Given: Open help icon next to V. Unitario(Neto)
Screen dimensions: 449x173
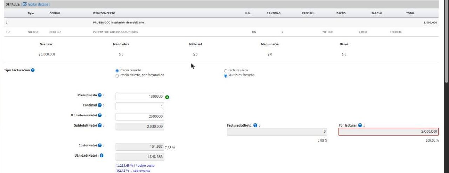Looking at the screenshot, I should click(100, 115).
